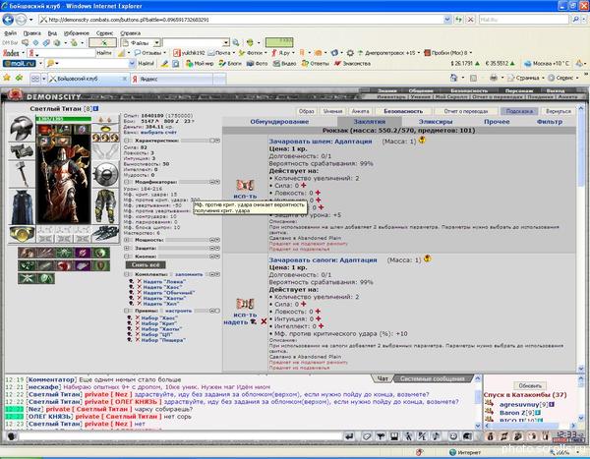This screenshot has width=590, height=459.
Task: Click the music note sound icon
Action: coord(436,436)
